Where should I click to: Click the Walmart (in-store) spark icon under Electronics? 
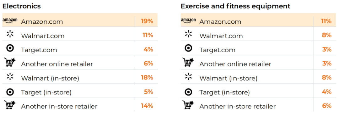coord(10,77)
